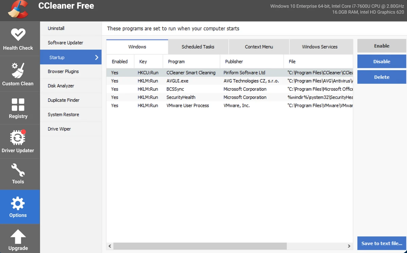This screenshot has width=407, height=253.
Task: Select the AVGUI.exe startup entry
Action: tap(230, 81)
